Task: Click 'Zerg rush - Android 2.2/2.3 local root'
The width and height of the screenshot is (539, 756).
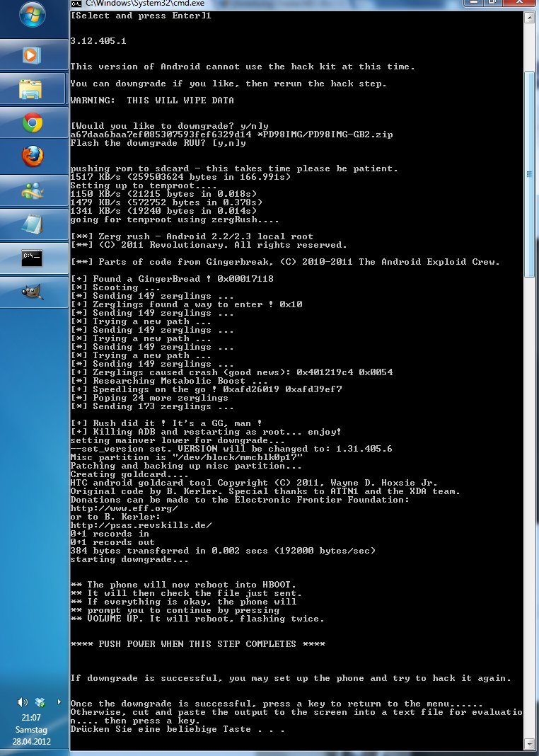Action: [192, 236]
